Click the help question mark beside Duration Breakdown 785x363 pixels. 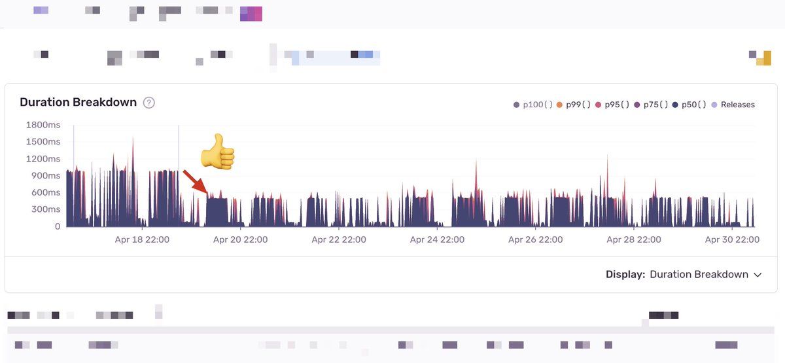click(149, 103)
